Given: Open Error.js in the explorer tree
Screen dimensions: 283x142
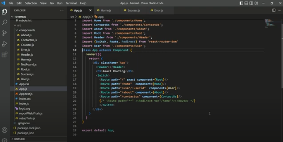Looking at the screenshot, I should tap(25, 50).
